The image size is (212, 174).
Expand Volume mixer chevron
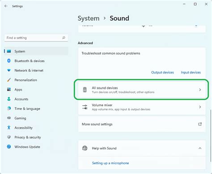(x=200, y=107)
